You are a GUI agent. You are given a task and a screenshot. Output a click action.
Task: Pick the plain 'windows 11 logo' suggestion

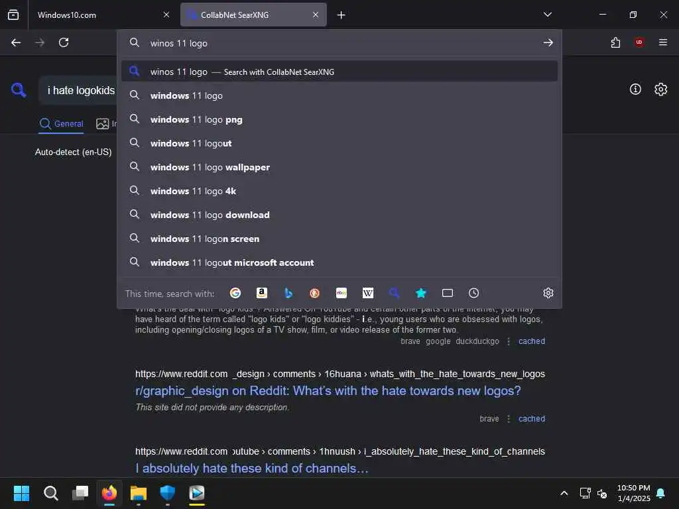339,95
